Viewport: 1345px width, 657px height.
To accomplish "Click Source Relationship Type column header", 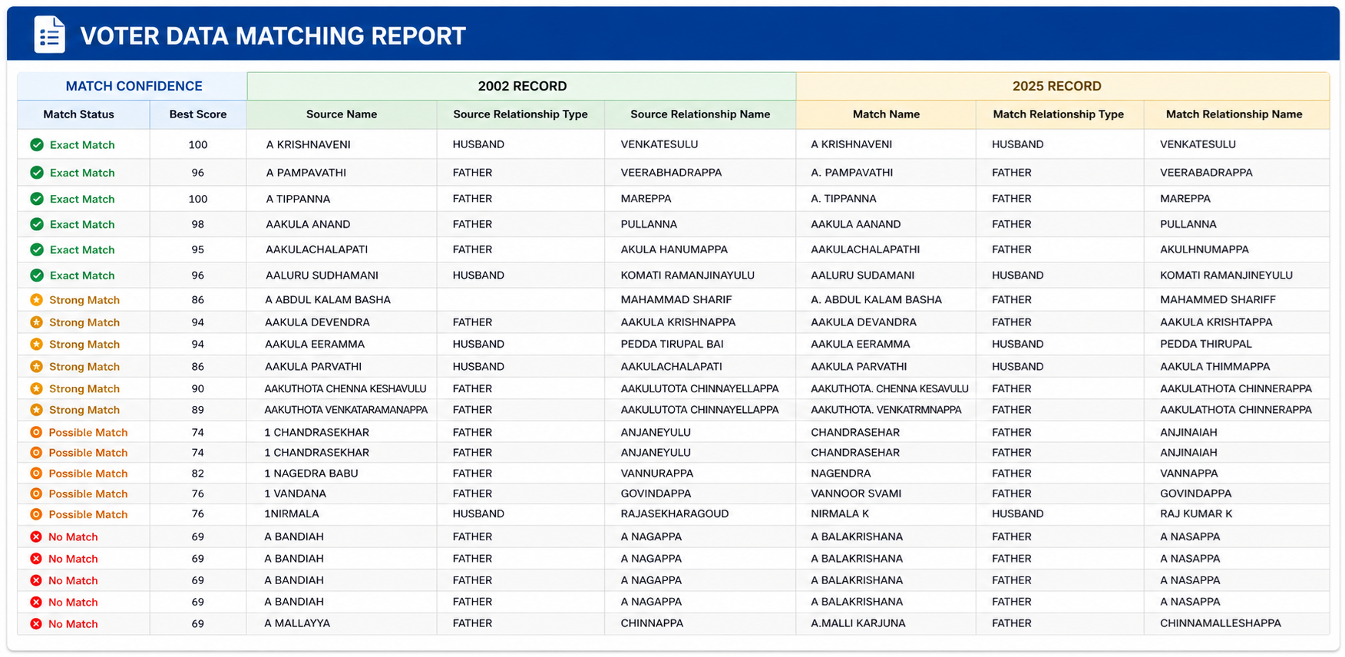I will pyautogui.click(x=520, y=114).
